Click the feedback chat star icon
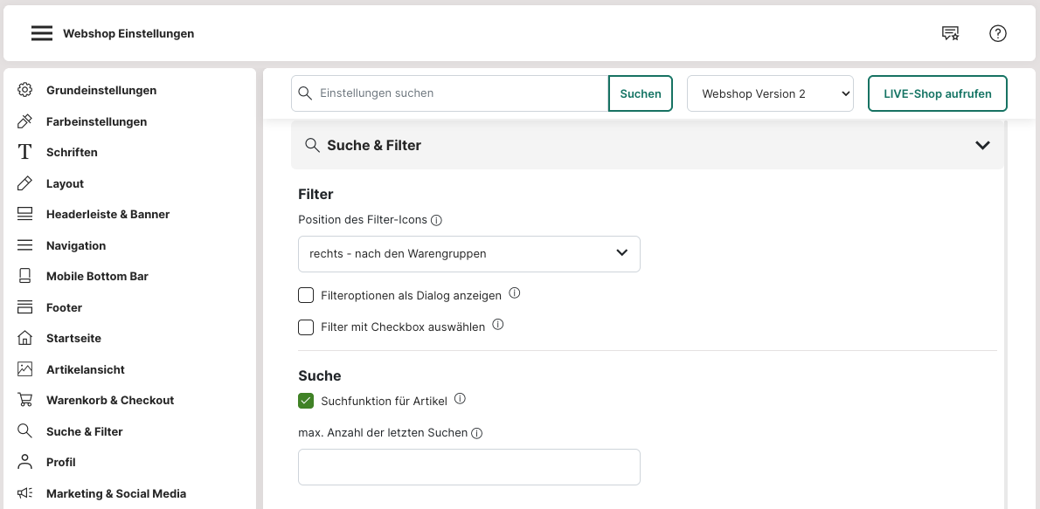The width and height of the screenshot is (1040, 509). pos(950,33)
